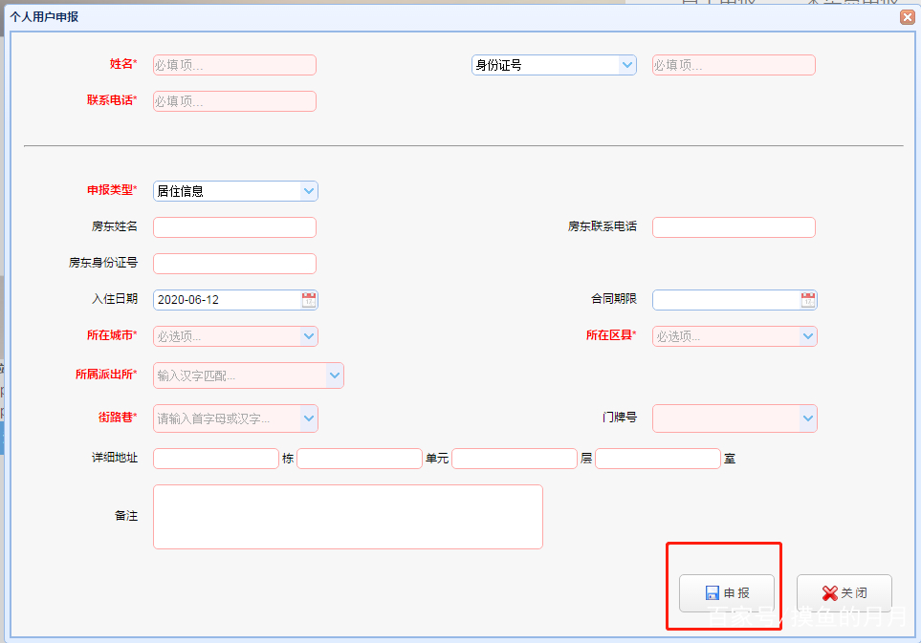Screen dimensions: 921x643
Task: Click the dropdown arrow of 申报类型 selector
Action: click(x=309, y=190)
